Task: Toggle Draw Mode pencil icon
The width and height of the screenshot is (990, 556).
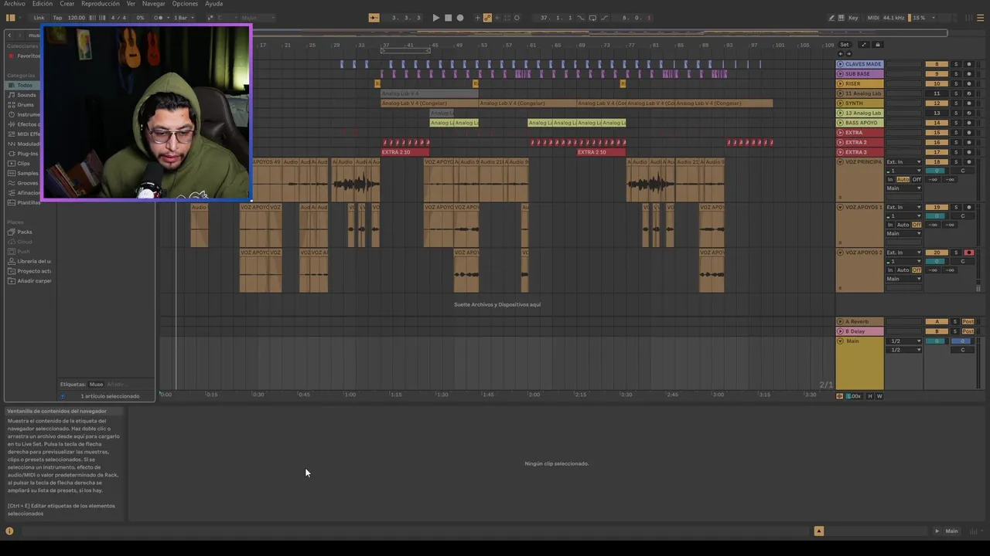Action: (831, 18)
